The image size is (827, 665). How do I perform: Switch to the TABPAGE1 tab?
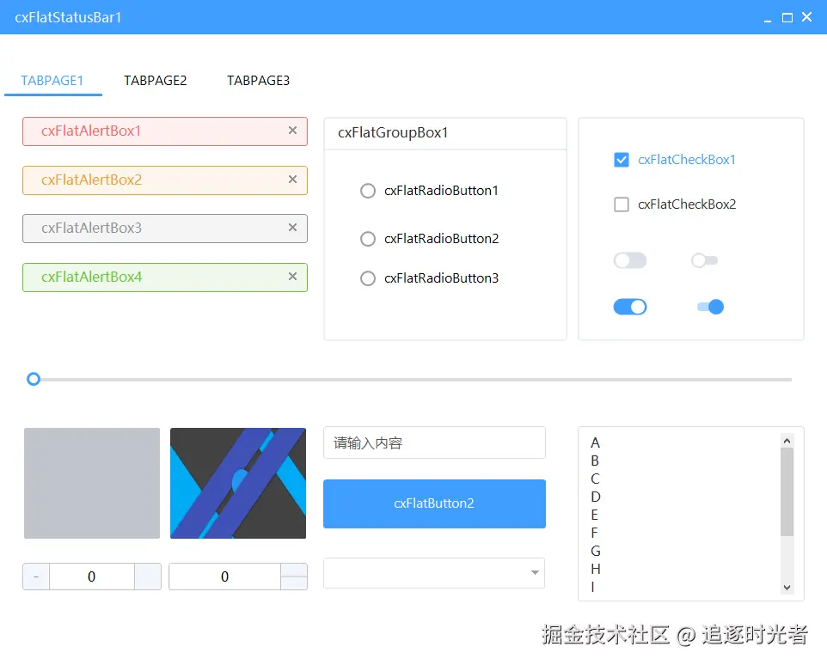tap(52, 81)
